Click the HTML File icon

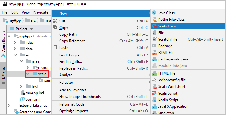(x=154, y=73)
